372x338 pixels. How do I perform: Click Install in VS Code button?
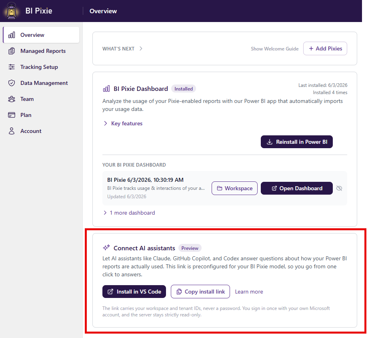click(x=134, y=292)
